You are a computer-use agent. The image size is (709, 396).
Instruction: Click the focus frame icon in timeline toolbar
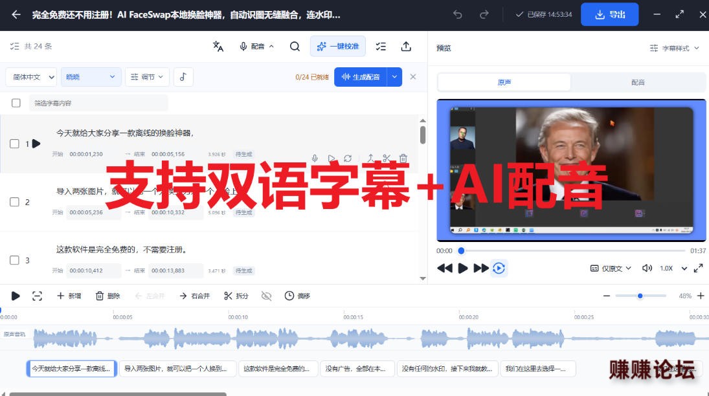[x=37, y=296]
